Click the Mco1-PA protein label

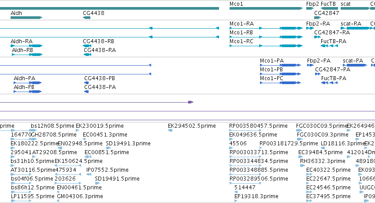coord(272,61)
